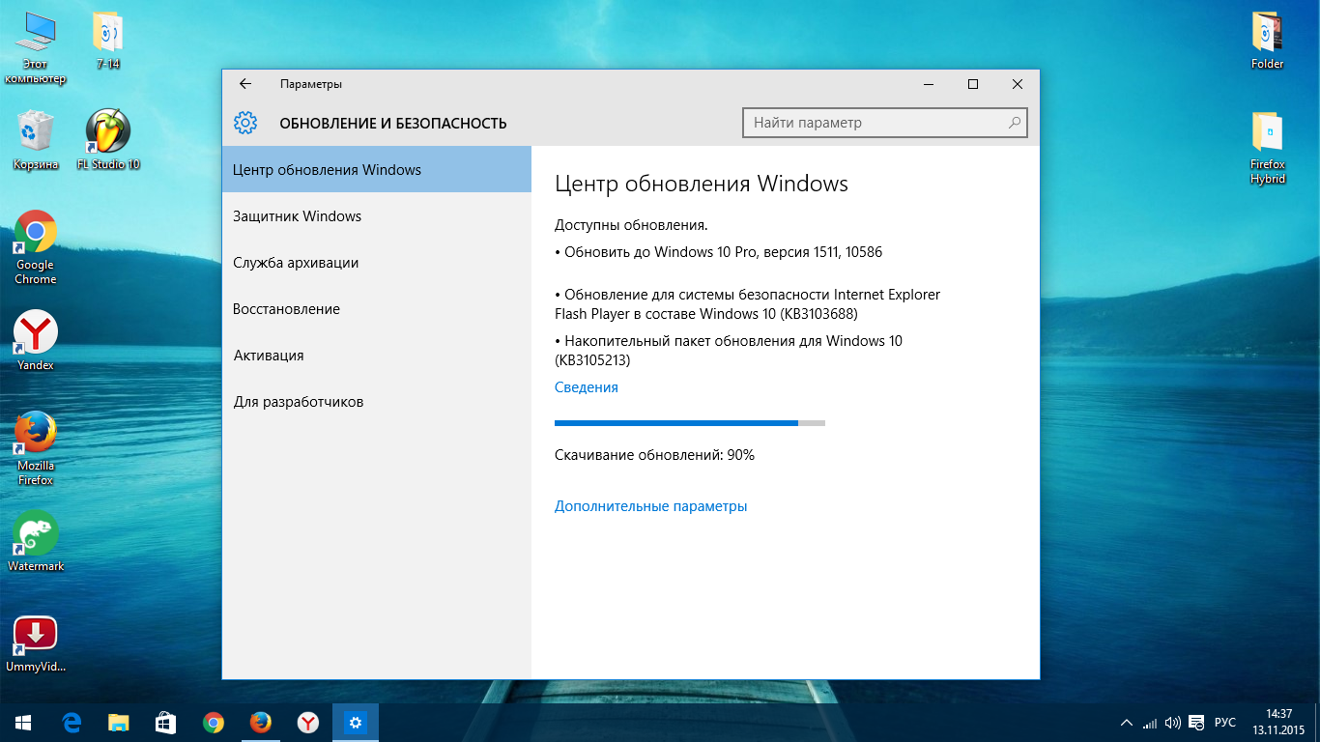Select Watermark desktop shortcut
Viewport: 1320px width, 742px height.
36,541
